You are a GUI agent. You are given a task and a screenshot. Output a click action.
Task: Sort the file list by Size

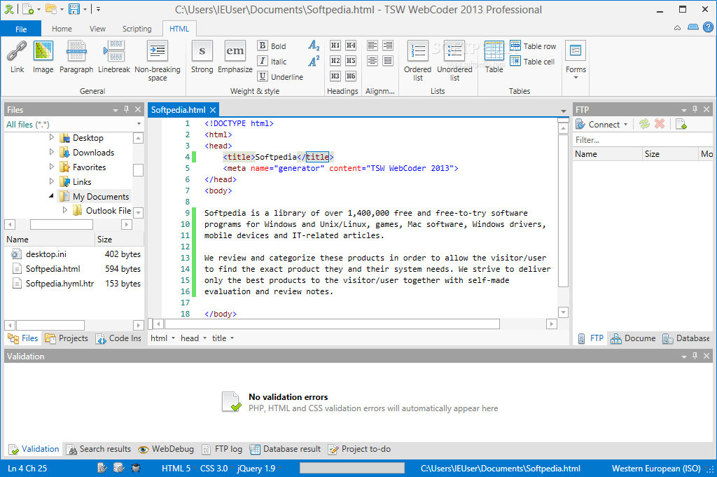click(x=119, y=239)
